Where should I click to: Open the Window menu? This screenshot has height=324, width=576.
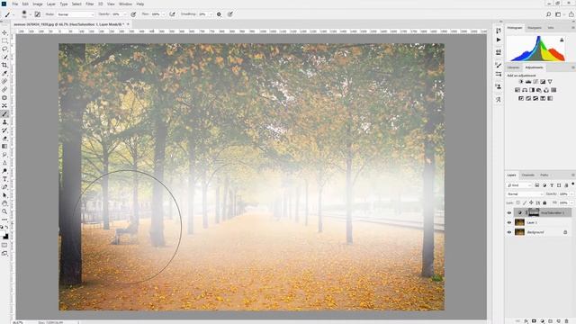pos(125,4)
